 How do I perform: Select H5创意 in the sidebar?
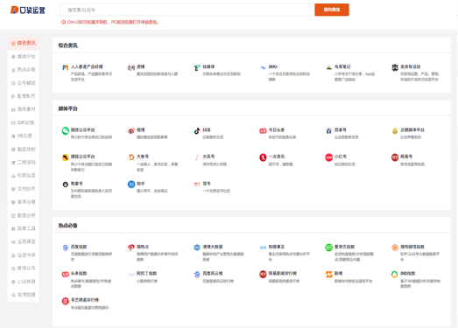(x=24, y=136)
